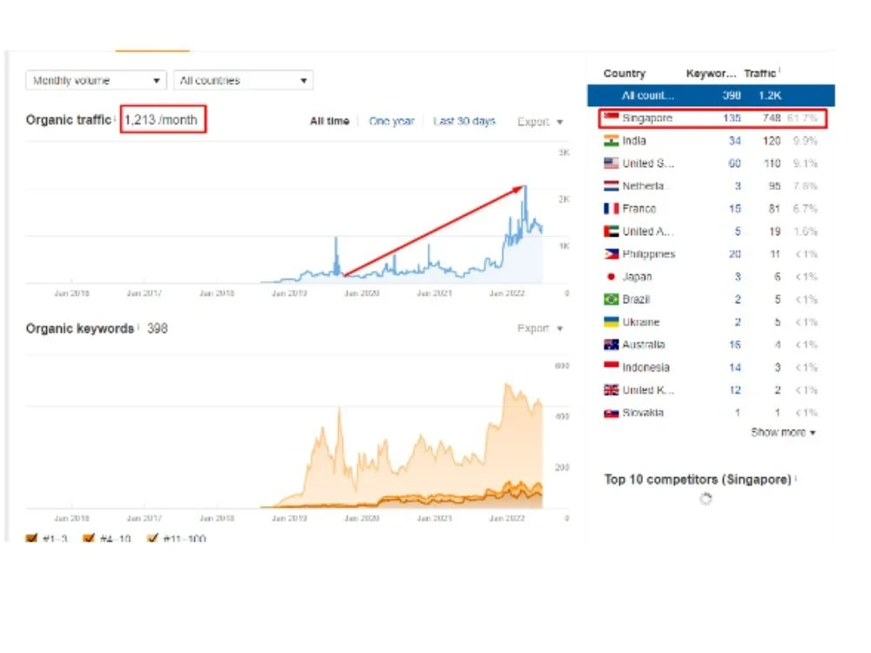Open the Monthly volume dropdown
Screen dimensions: 871x653
tap(96, 80)
